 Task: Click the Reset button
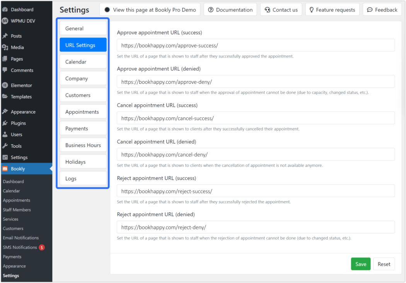point(384,264)
